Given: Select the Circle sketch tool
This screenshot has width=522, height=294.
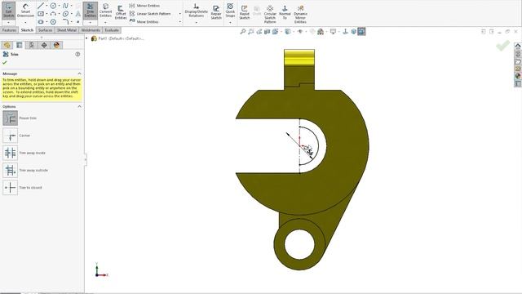Looking at the screenshot, I should click(53, 6).
